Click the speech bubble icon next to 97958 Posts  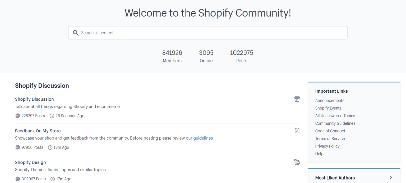(17, 147)
